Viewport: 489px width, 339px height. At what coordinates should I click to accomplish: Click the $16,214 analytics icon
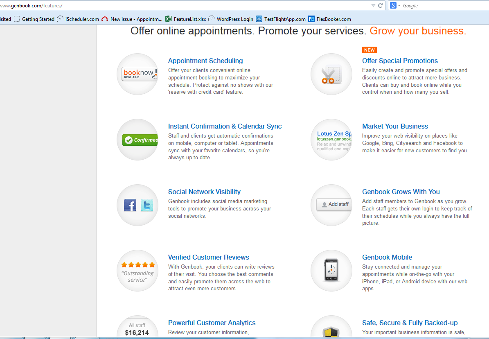point(137,327)
